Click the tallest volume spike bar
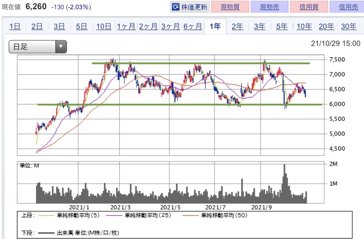 click(284, 184)
